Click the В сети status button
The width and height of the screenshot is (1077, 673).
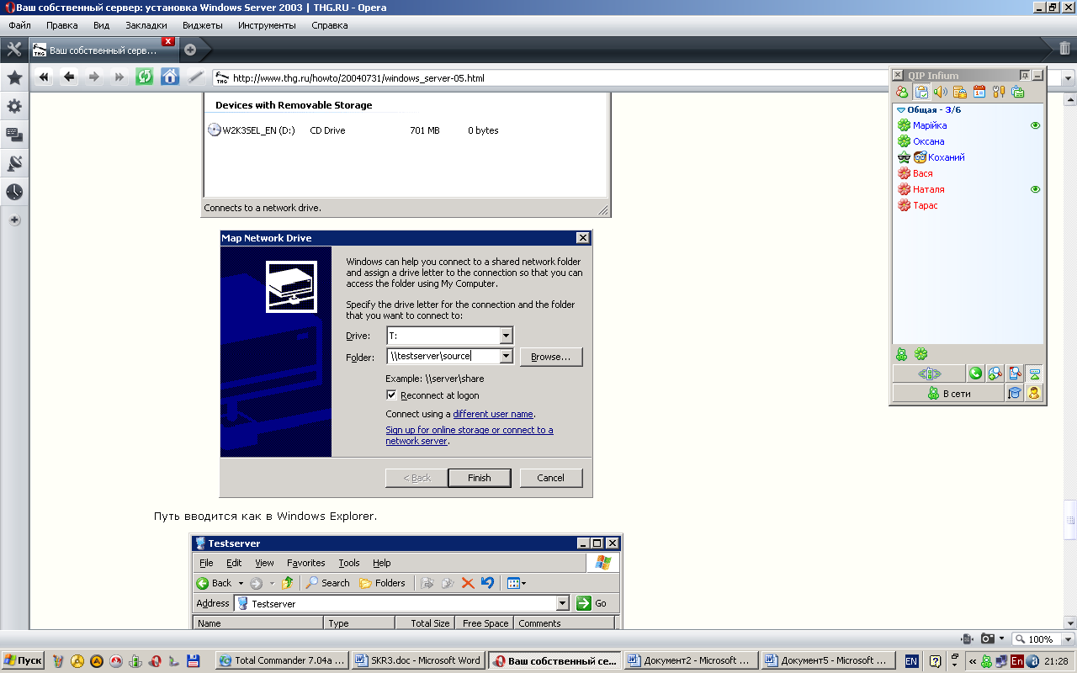click(948, 393)
